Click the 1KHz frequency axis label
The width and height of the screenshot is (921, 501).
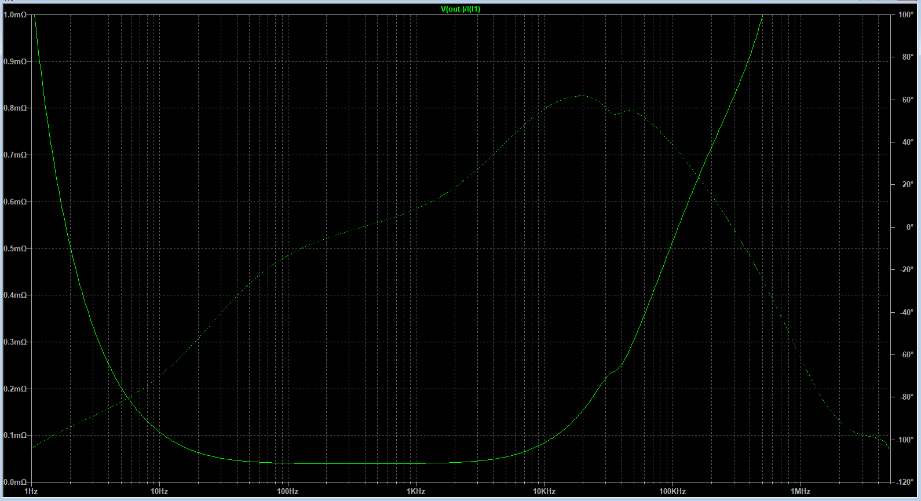416,491
